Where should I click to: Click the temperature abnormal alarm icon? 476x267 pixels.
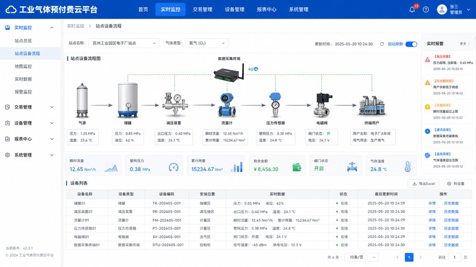pyautogui.click(x=427, y=155)
